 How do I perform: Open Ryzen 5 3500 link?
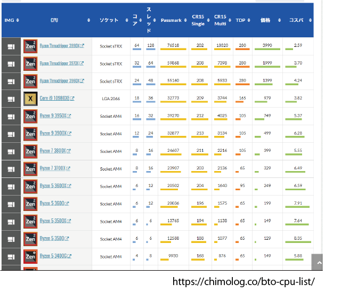(54, 239)
